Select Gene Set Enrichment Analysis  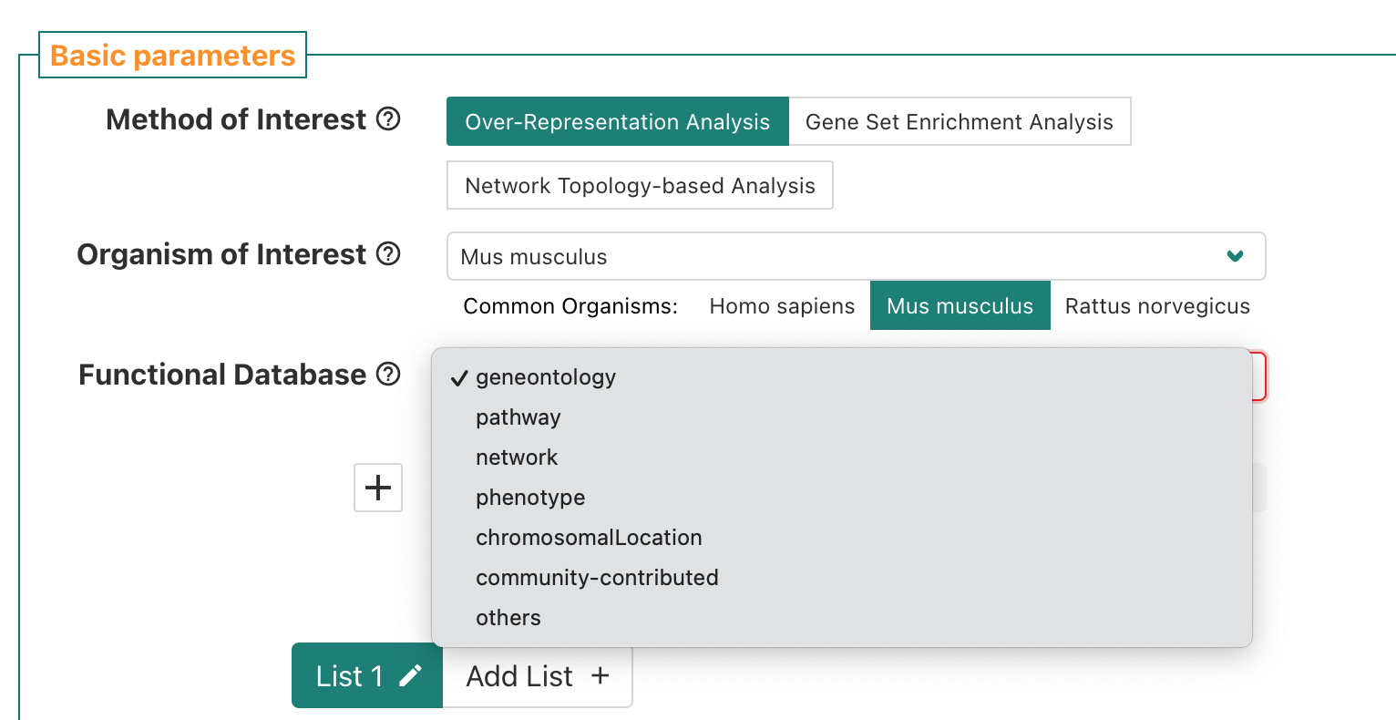point(960,121)
